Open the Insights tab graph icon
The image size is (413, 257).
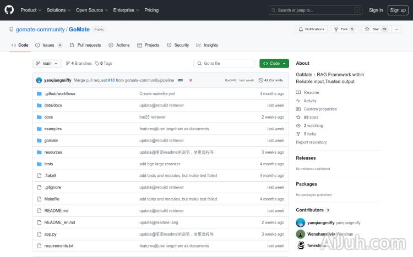pyautogui.click(x=199, y=45)
